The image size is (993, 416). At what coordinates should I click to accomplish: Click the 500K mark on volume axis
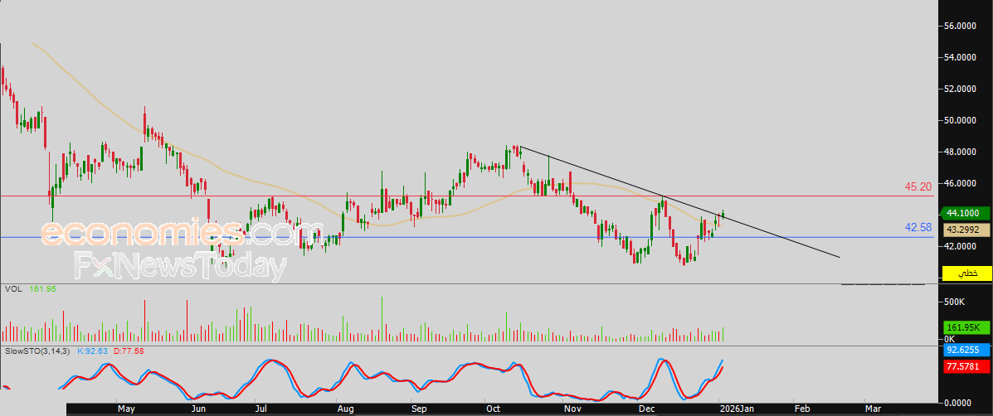(x=954, y=302)
